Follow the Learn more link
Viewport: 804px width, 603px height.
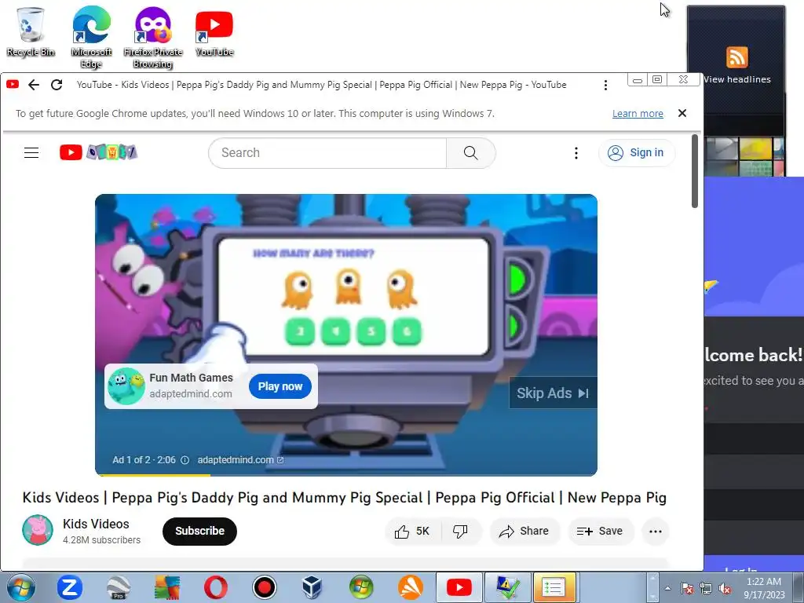point(638,114)
